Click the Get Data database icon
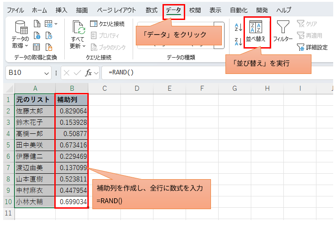335x225 pixels. 21,27
